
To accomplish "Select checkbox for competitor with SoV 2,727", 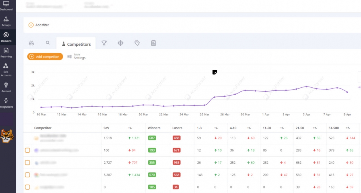I will [x=27, y=163].
